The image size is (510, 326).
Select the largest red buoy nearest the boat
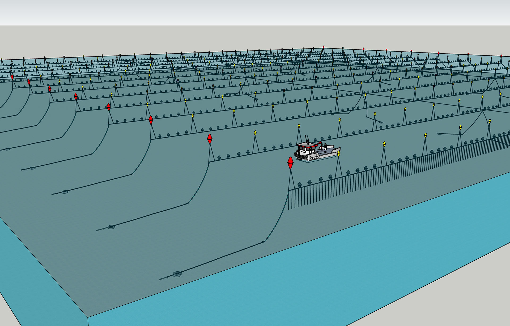click(290, 162)
